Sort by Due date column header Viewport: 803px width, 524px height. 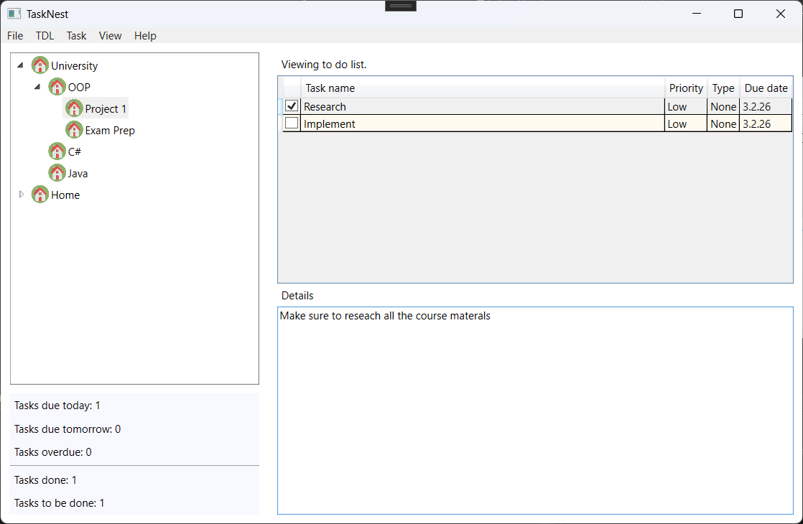coord(766,88)
